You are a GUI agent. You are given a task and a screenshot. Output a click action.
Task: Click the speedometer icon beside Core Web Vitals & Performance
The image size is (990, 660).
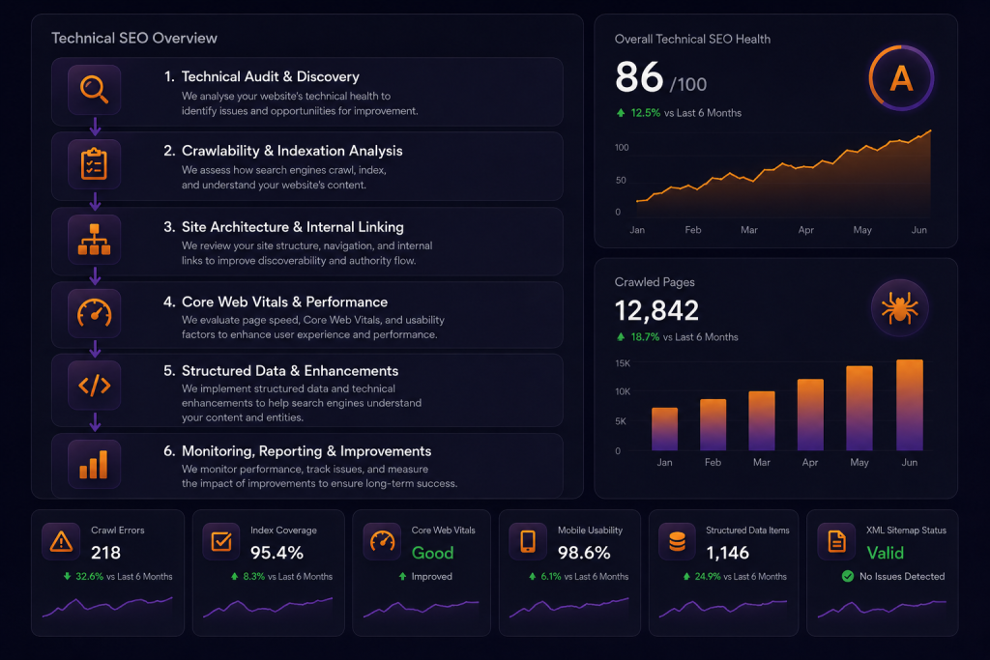94,313
